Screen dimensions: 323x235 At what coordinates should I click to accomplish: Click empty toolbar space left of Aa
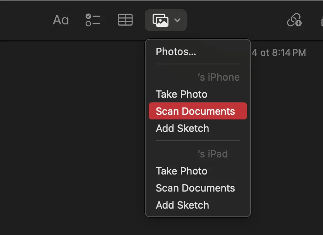point(23,20)
